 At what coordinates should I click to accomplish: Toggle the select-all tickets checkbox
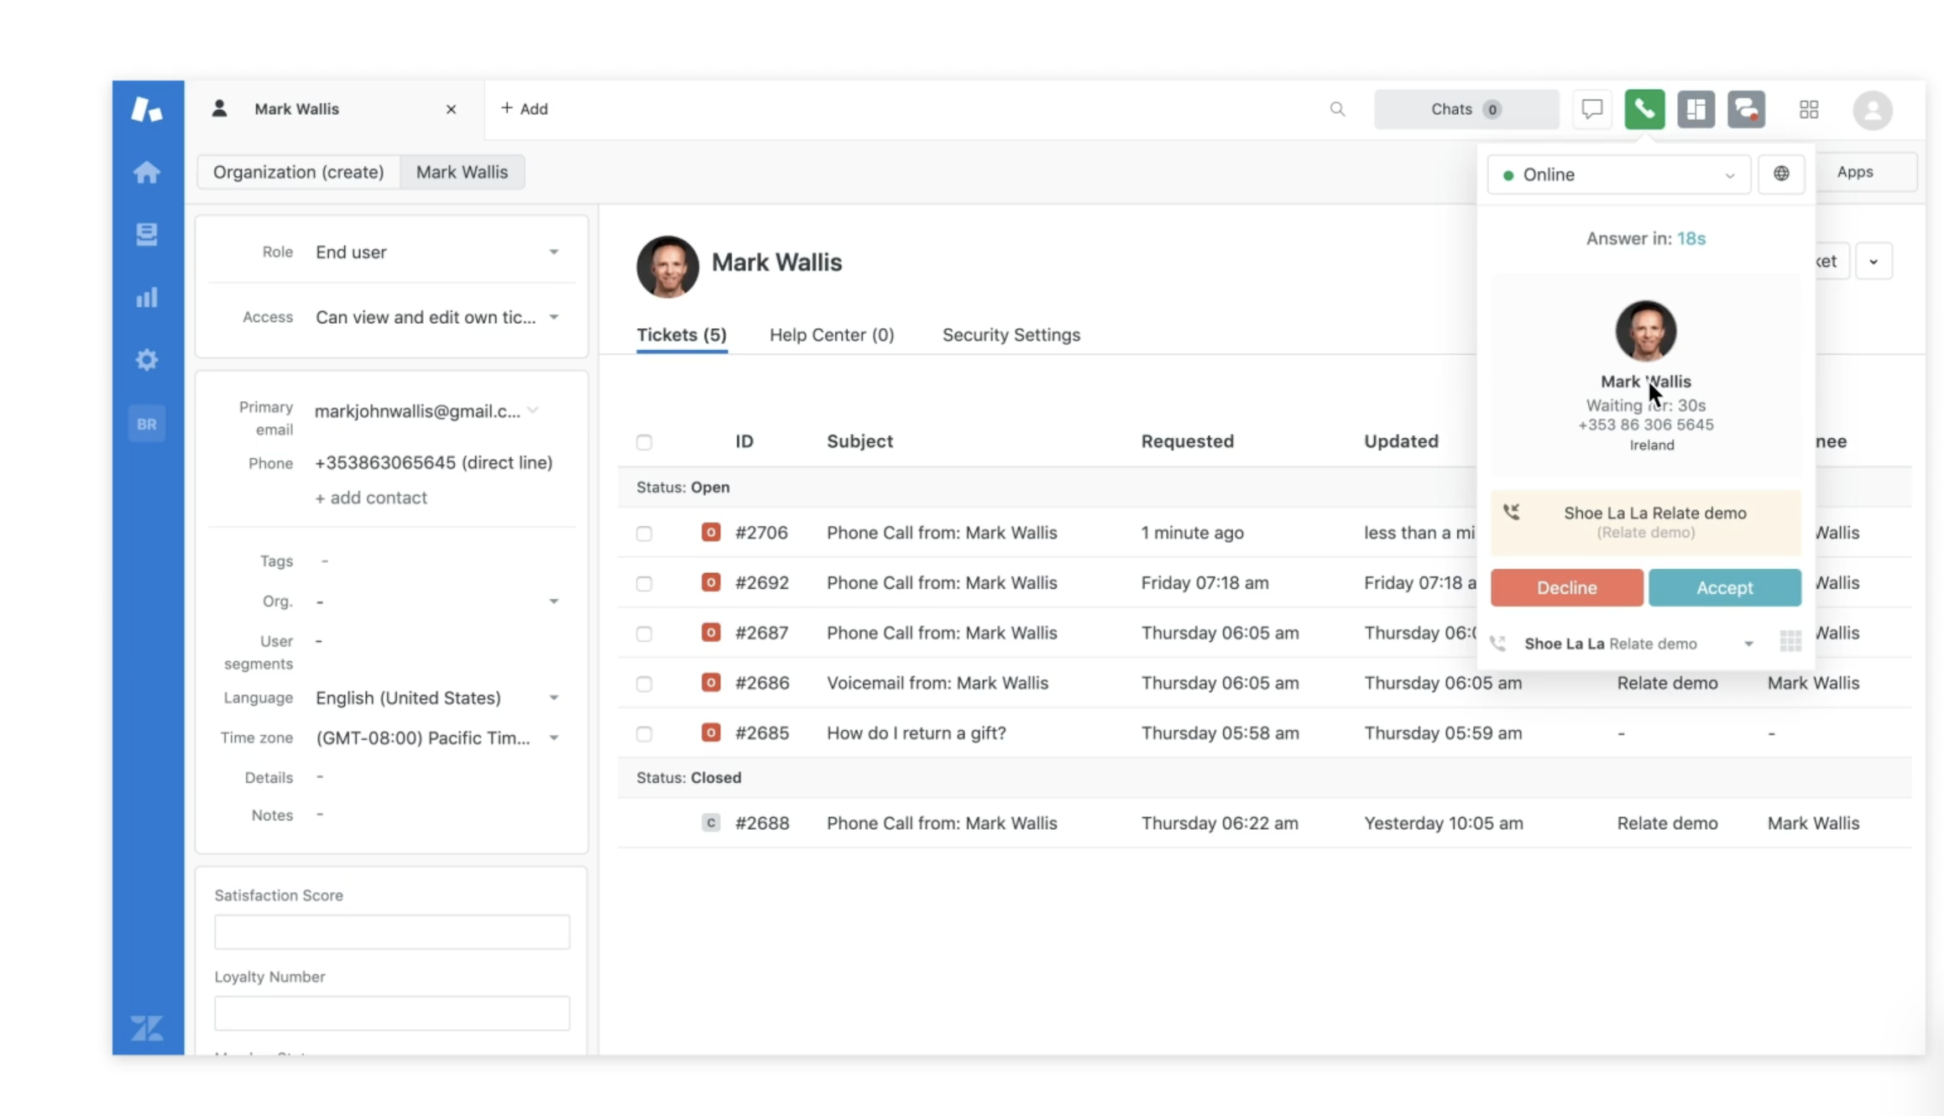tap(644, 442)
